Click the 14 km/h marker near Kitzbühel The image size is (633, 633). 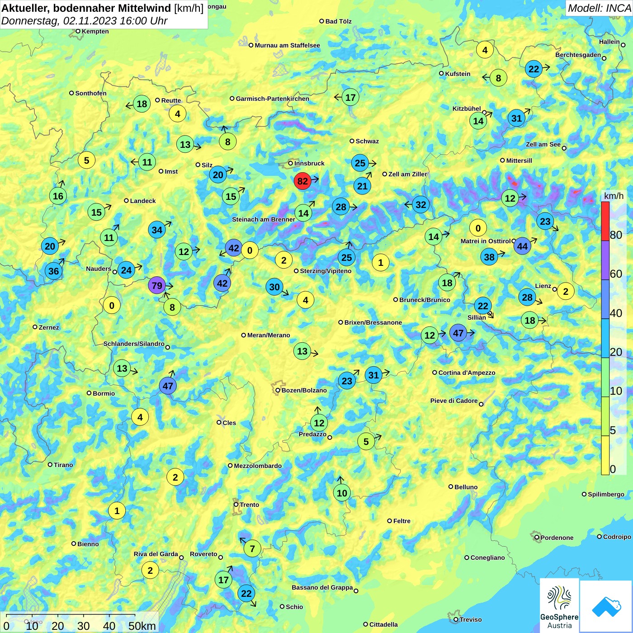tap(478, 121)
